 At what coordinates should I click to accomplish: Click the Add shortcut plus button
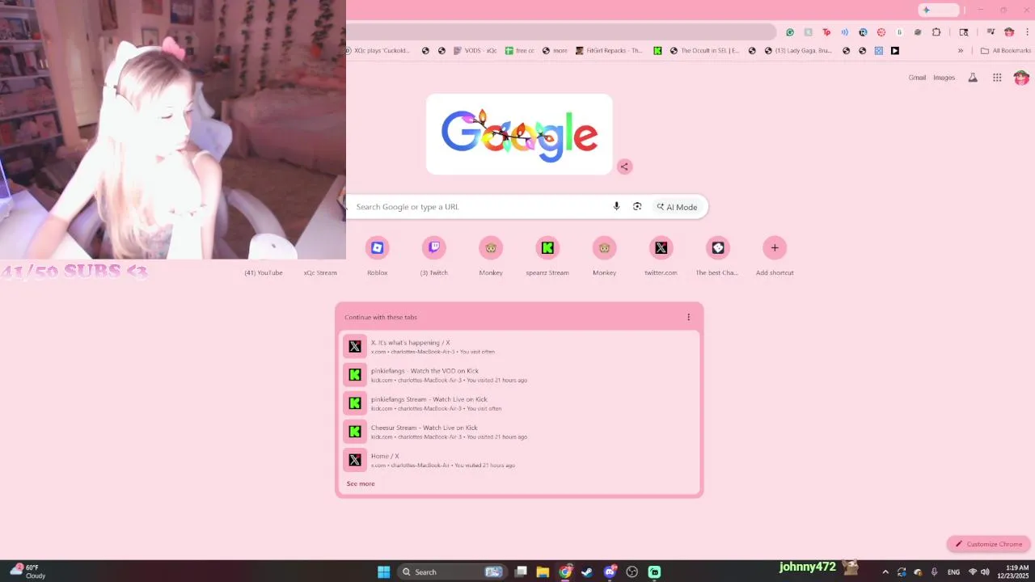point(775,248)
